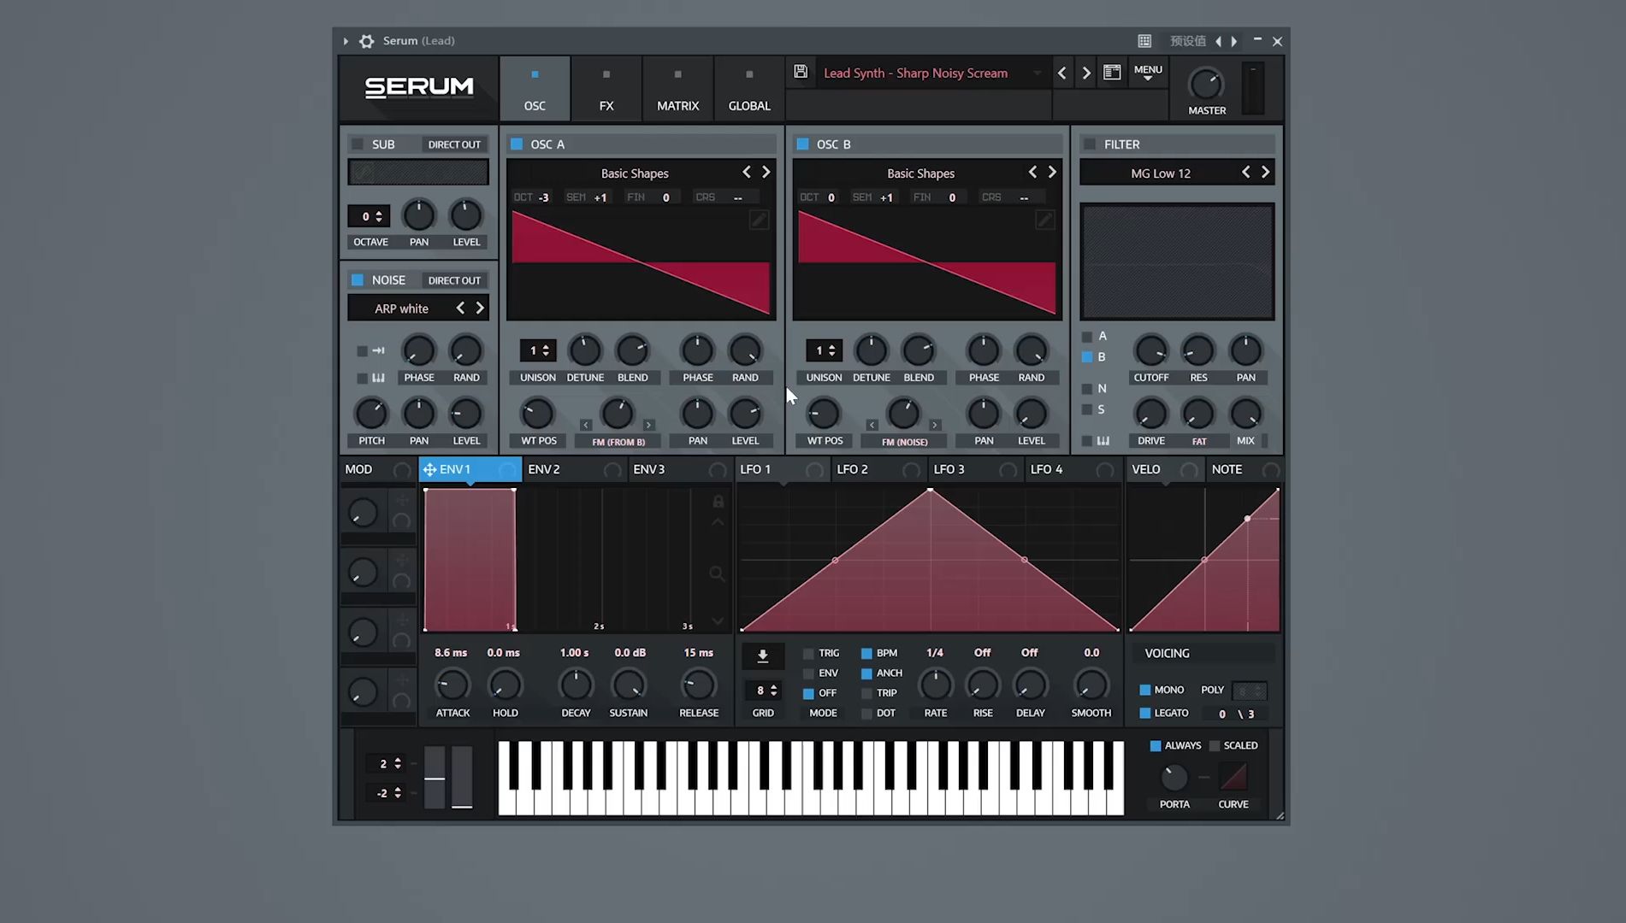This screenshot has width=1626, height=923.
Task: Select previous noise sample arrow
Action: coord(460,308)
